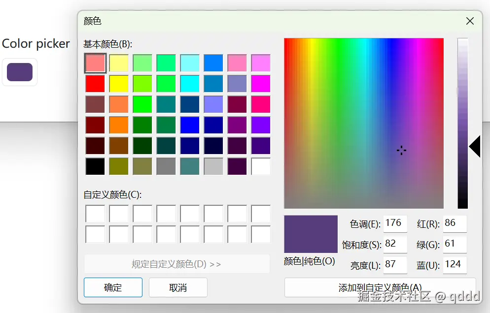Click the brightness gradient bar
490x313 pixels.
tap(462, 123)
